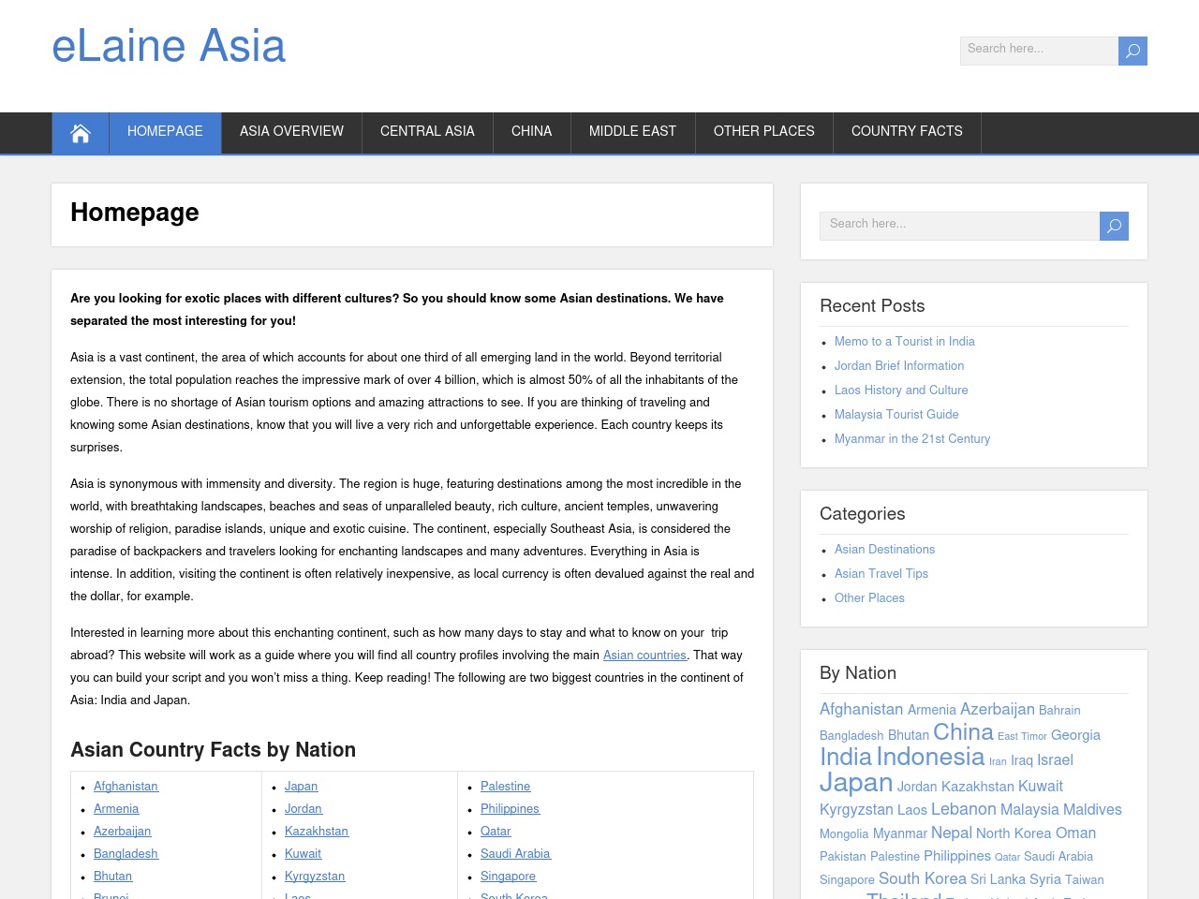
Task: Click Japan in the Country Facts list
Action: tap(301, 787)
